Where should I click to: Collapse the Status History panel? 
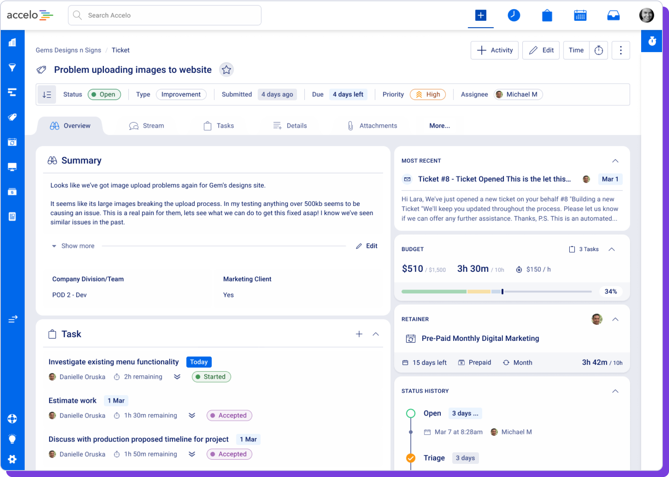(615, 391)
